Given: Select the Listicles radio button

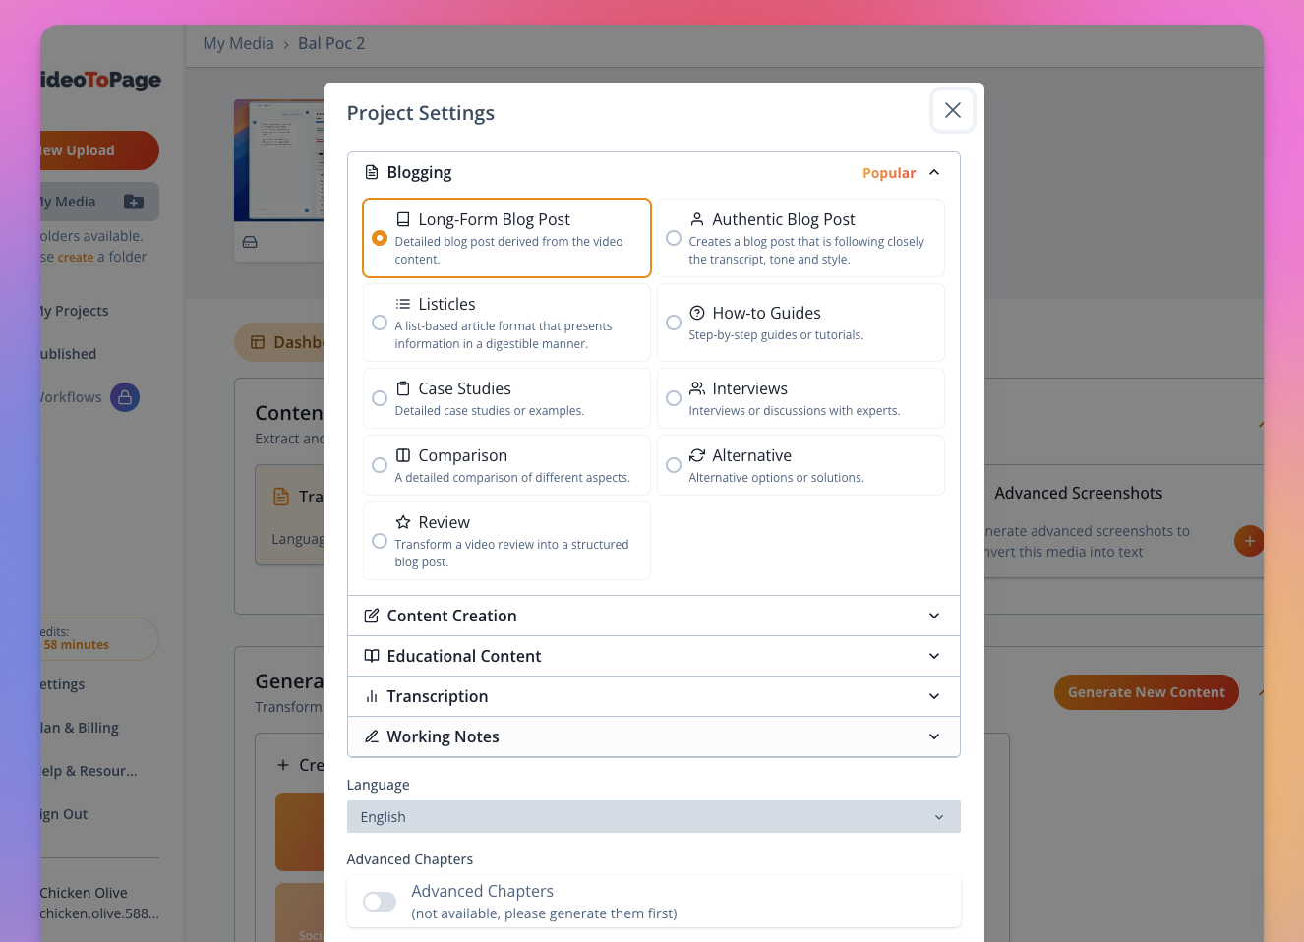Looking at the screenshot, I should 380,323.
